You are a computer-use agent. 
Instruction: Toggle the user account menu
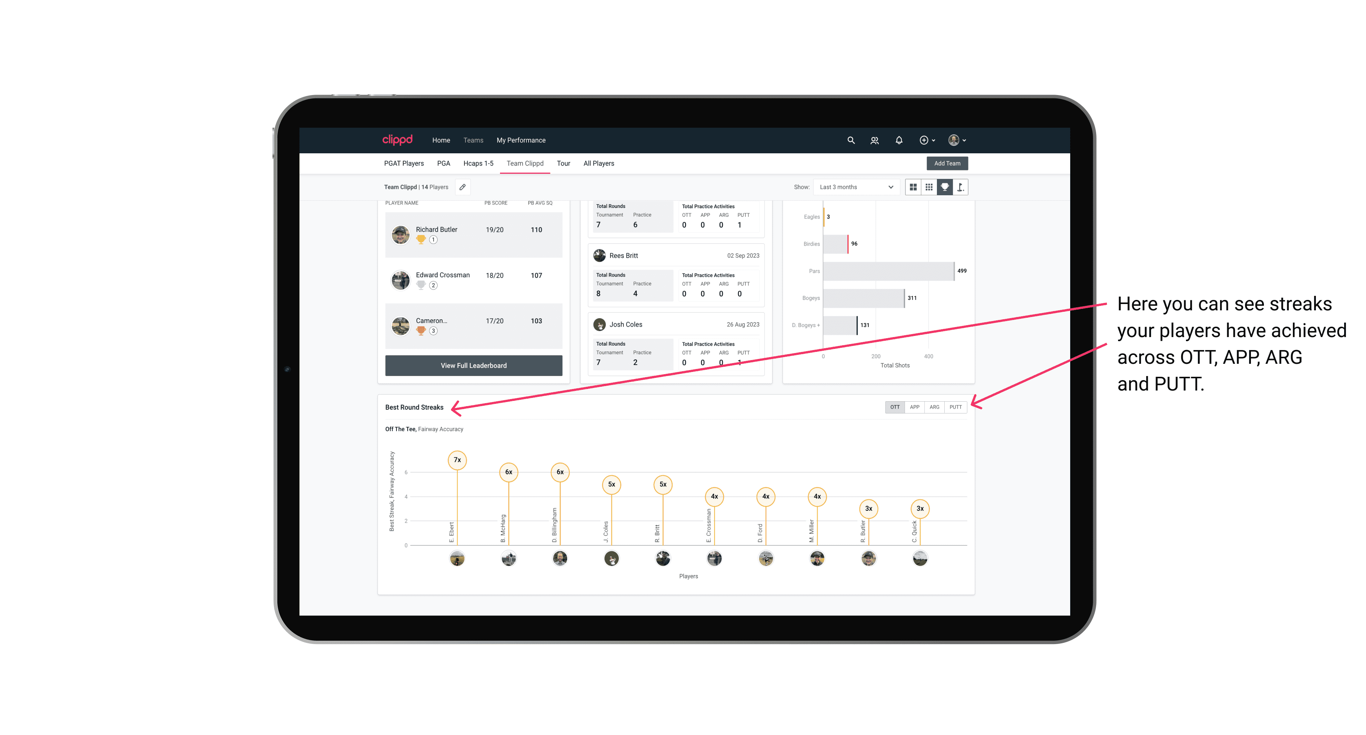click(x=959, y=140)
